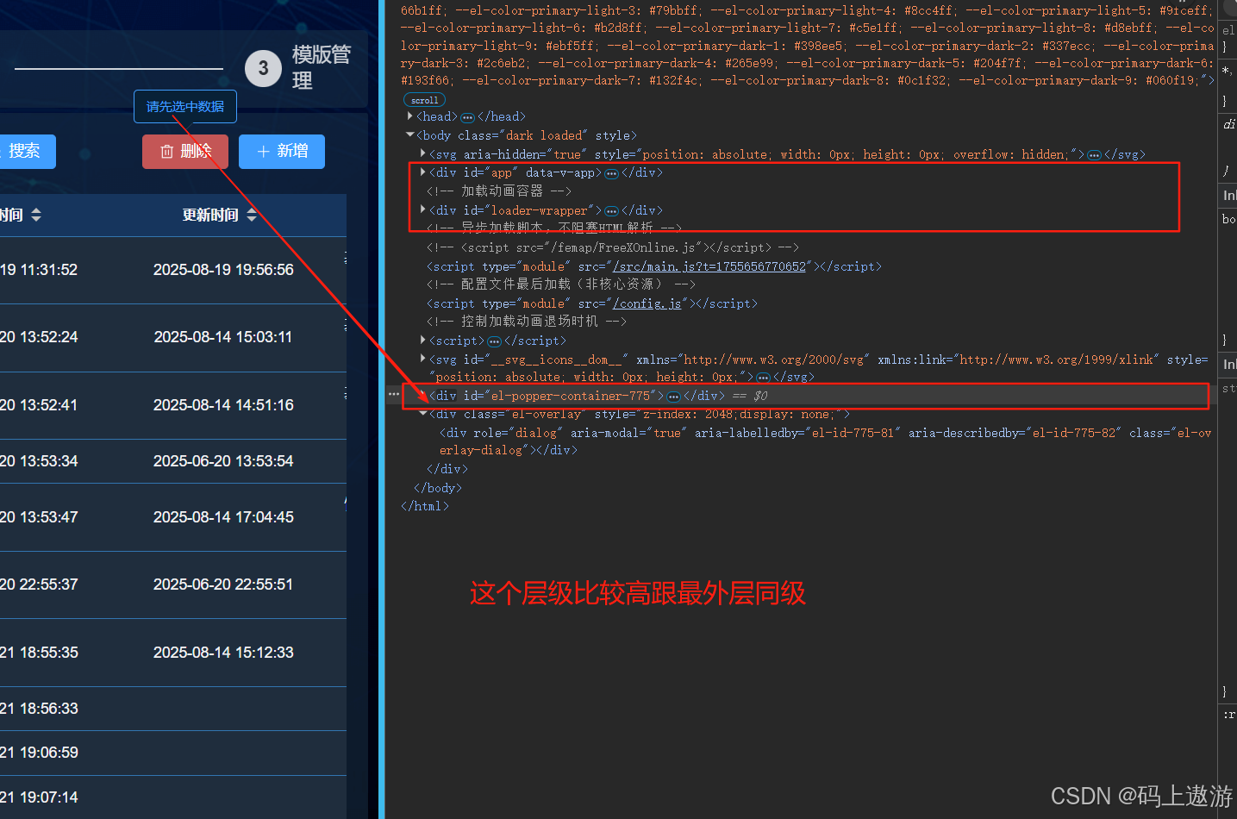The height and width of the screenshot is (819, 1237).
Task: Click the ellipsis badge inside the script element
Action: [x=494, y=341]
